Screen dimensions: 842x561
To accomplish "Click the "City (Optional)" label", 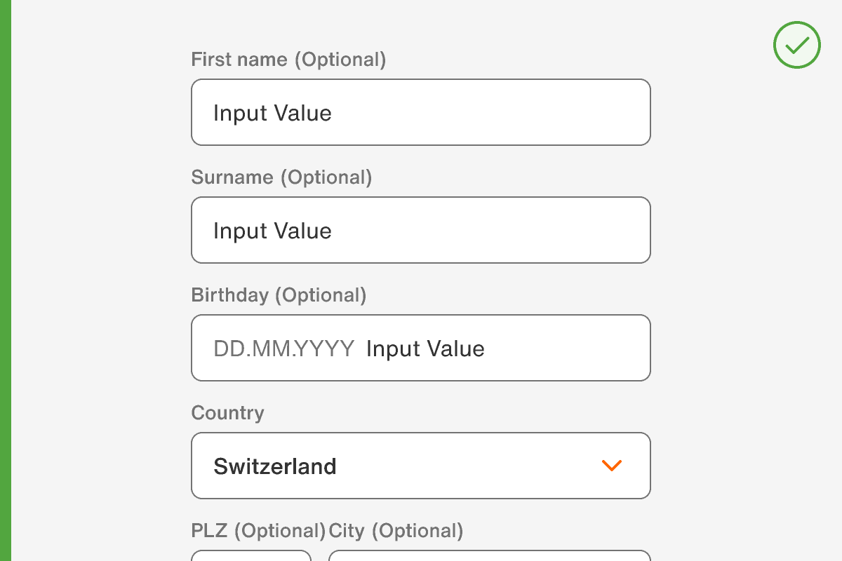I will click(x=396, y=531).
